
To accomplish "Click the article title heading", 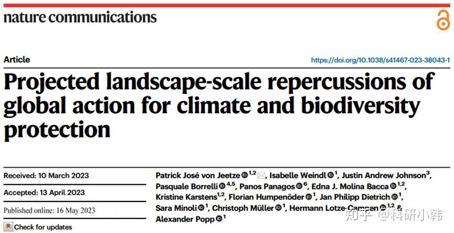I will pos(219,105).
